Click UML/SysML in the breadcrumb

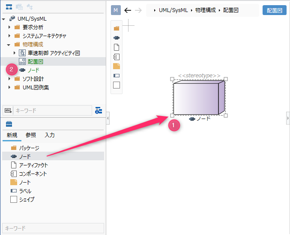pos(173,10)
